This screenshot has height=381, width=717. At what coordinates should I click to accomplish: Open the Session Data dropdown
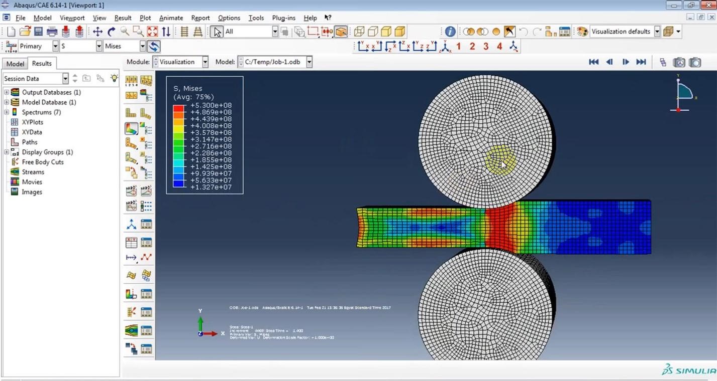tap(65, 78)
